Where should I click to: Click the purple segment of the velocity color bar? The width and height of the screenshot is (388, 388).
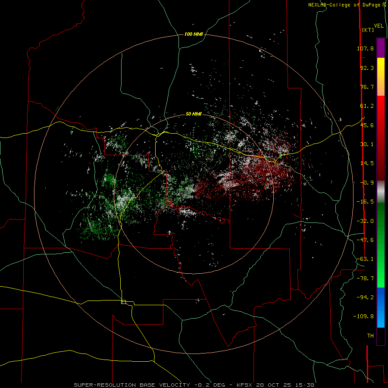coord(381,48)
